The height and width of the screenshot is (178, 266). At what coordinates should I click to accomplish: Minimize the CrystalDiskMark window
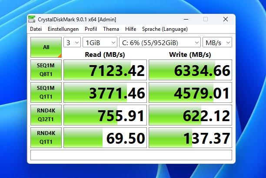pyautogui.click(x=186, y=20)
